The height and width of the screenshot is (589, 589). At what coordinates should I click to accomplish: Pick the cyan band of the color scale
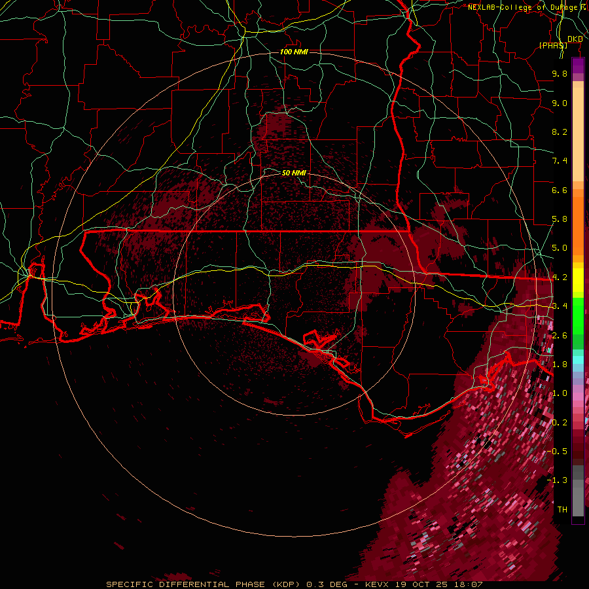tap(578, 360)
